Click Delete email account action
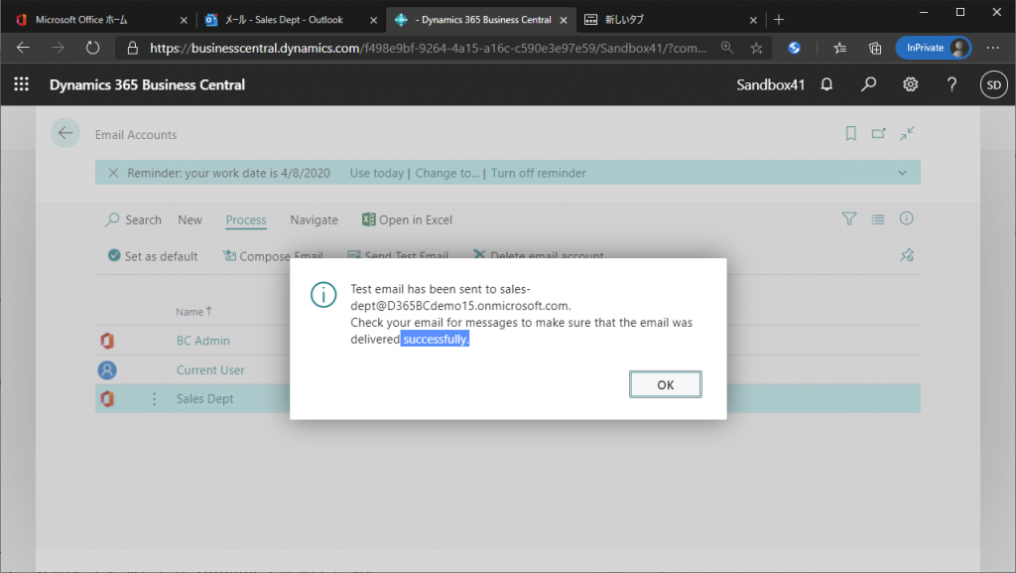This screenshot has width=1016, height=573. click(x=539, y=255)
